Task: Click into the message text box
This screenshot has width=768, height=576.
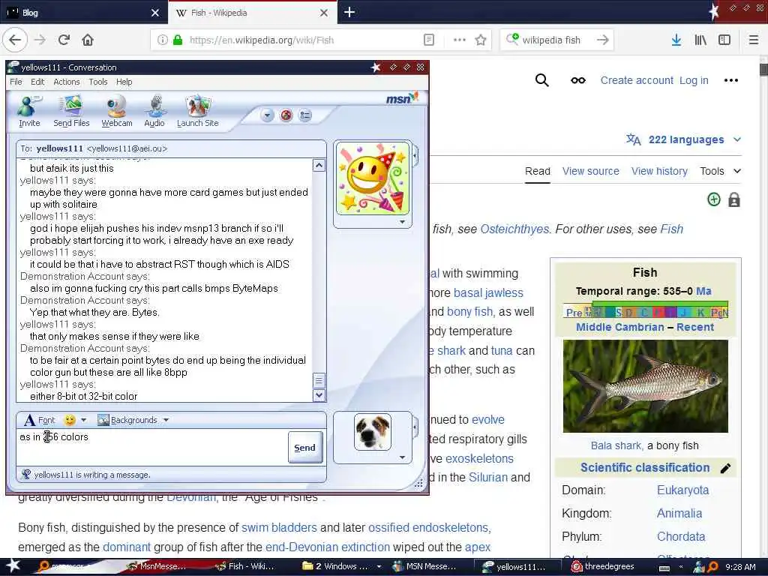Action: click(151, 447)
